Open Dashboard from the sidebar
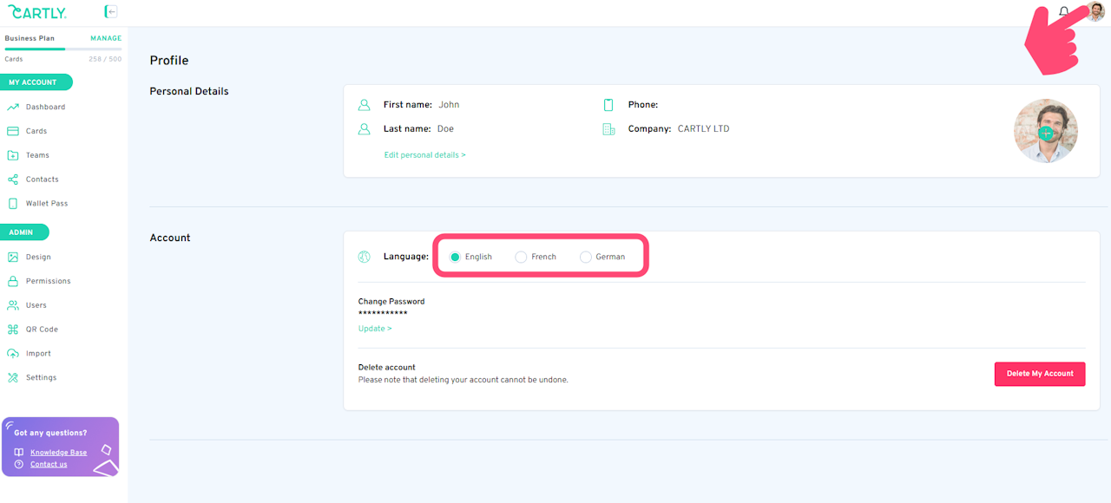1111x503 pixels. coord(46,108)
